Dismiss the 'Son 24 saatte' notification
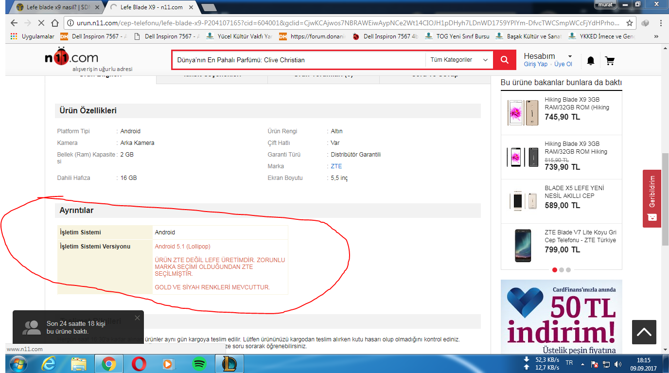Viewport: 669px width, 373px height. click(137, 318)
